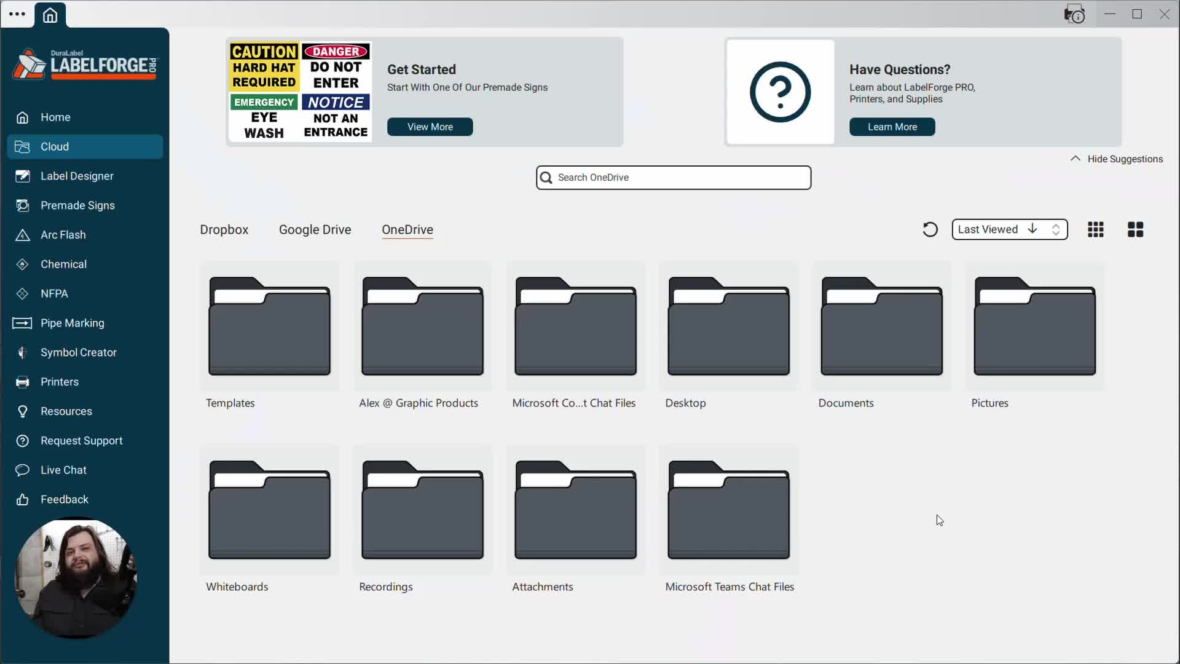The width and height of the screenshot is (1180, 664).
Task: Switch to the Google Drive tab
Action: [315, 230]
